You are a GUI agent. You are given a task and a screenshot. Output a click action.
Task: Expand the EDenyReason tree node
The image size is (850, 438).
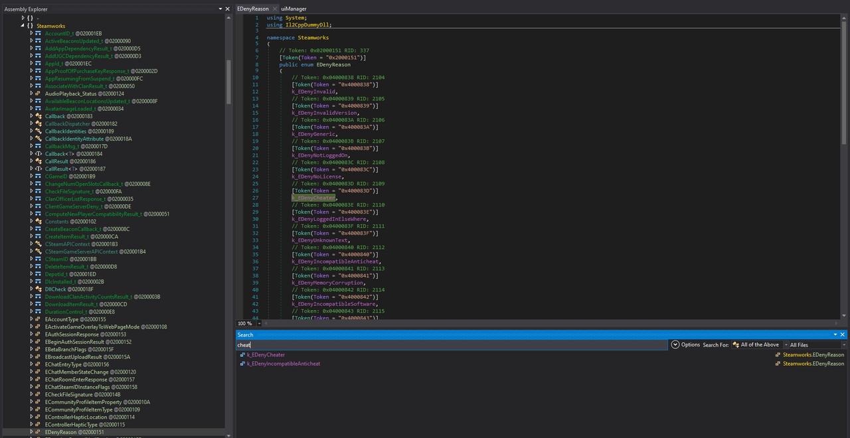tap(31, 432)
